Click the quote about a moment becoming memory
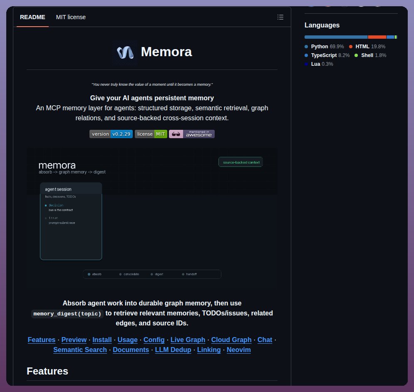Screen dimensions: 414x392 (x=152, y=84)
